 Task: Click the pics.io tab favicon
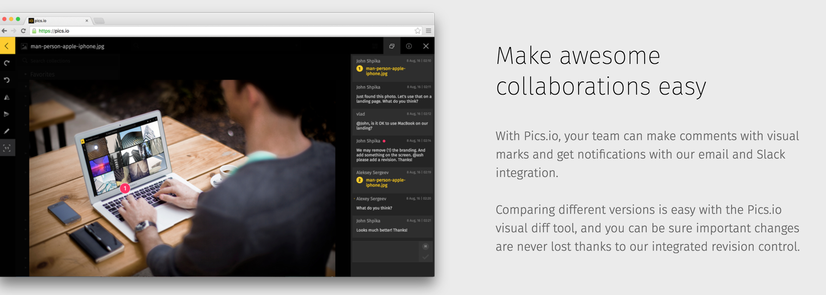[31, 21]
